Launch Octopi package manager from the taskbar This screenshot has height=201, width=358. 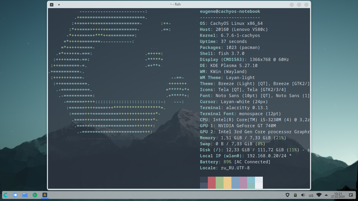(x=35, y=195)
